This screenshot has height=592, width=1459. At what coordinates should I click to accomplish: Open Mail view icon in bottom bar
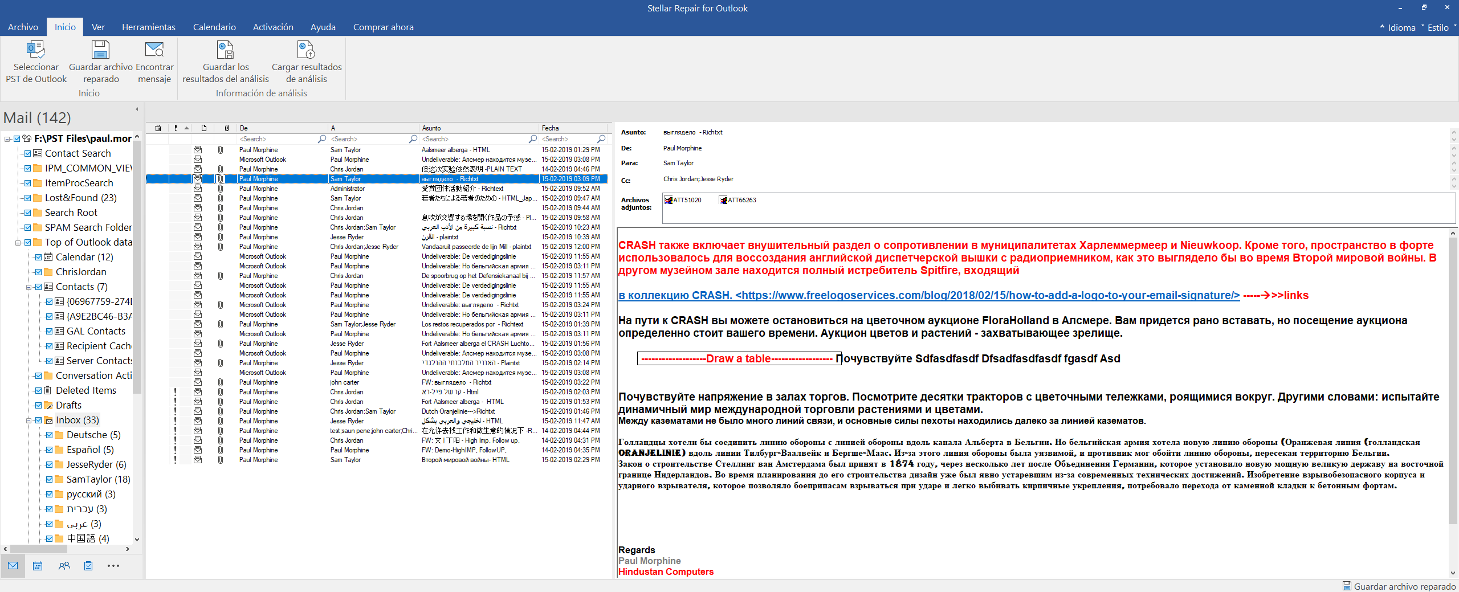13,566
